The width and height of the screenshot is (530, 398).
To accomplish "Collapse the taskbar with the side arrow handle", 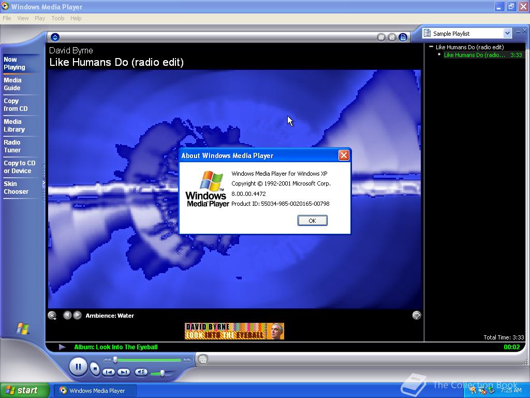I will [x=43, y=183].
